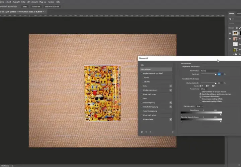Click the group folder icon in layers

(236, 54)
